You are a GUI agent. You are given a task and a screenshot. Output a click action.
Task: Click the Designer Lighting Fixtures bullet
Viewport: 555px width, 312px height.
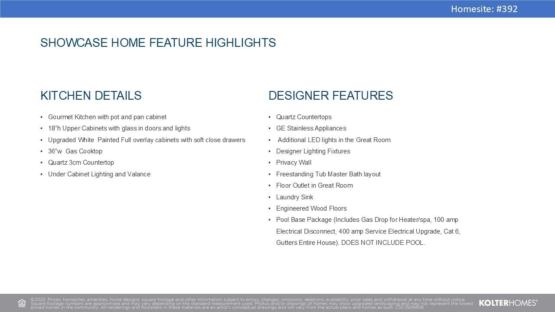(313, 151)
